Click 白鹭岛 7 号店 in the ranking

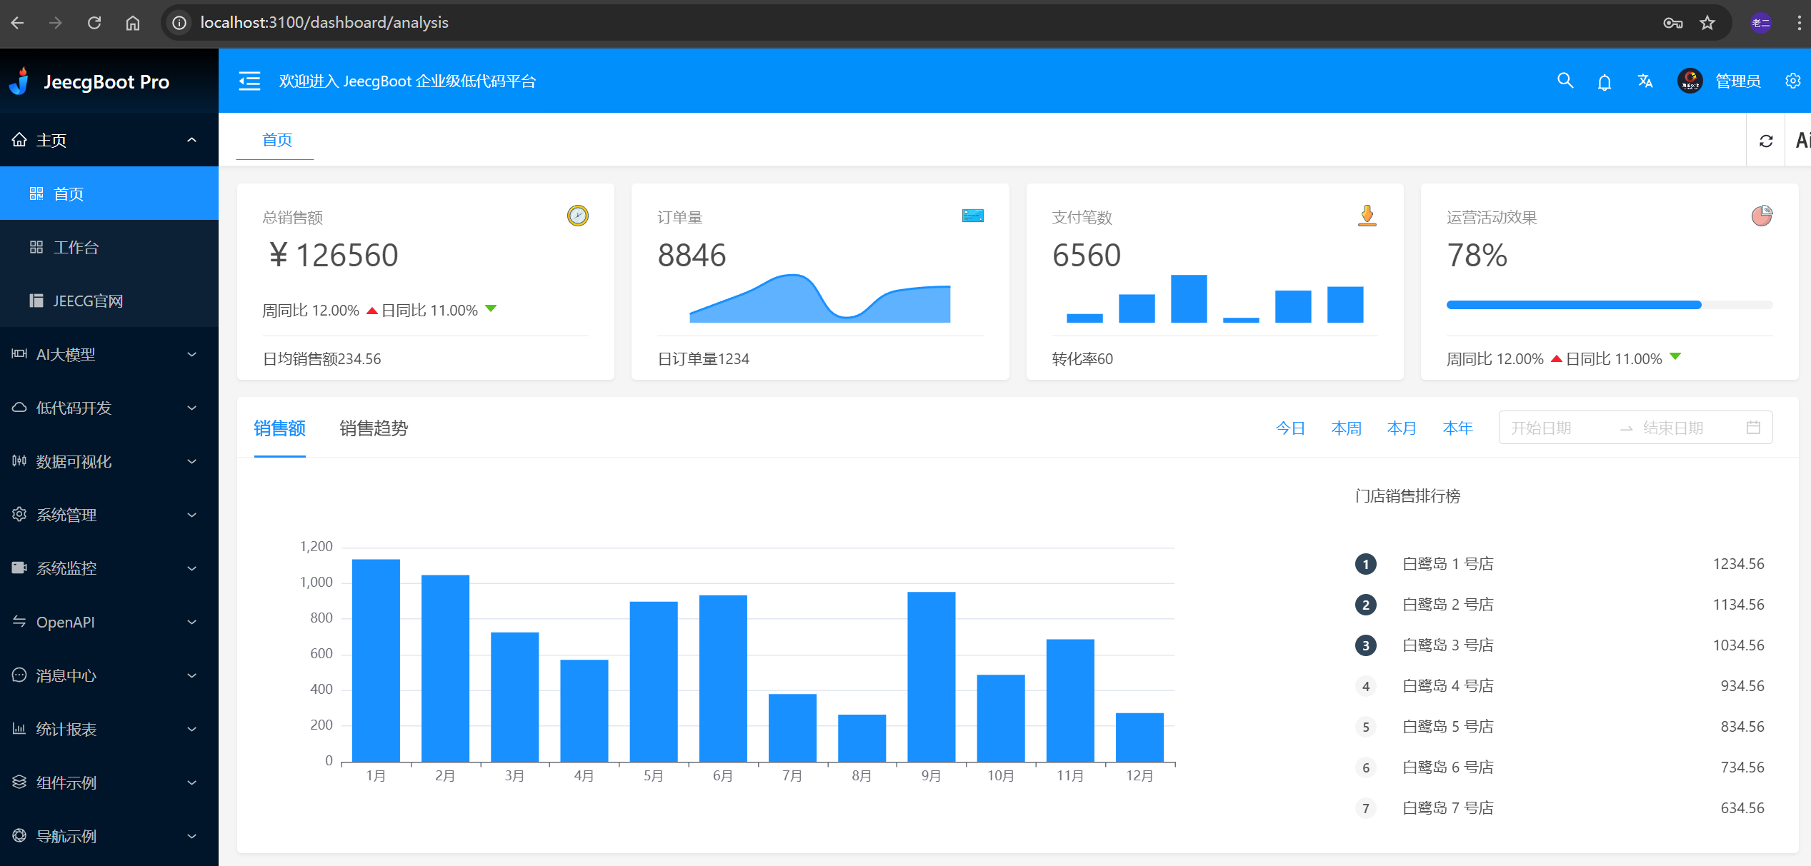(1447, 808)
